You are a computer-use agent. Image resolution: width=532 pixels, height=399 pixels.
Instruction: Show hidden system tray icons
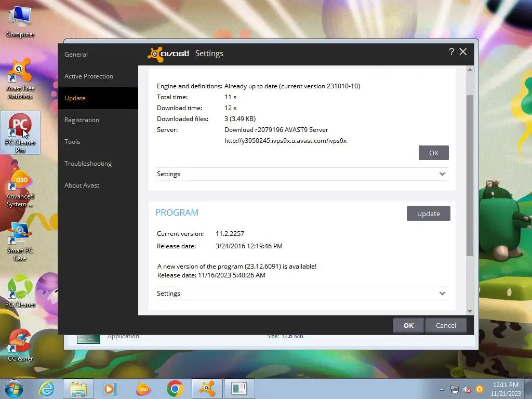[x=442, y=389]
